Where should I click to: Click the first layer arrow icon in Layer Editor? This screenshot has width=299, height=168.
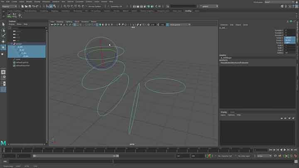[x=282, y=118]
